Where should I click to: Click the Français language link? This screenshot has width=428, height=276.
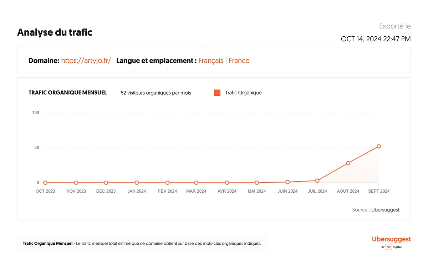coord(211,61)
